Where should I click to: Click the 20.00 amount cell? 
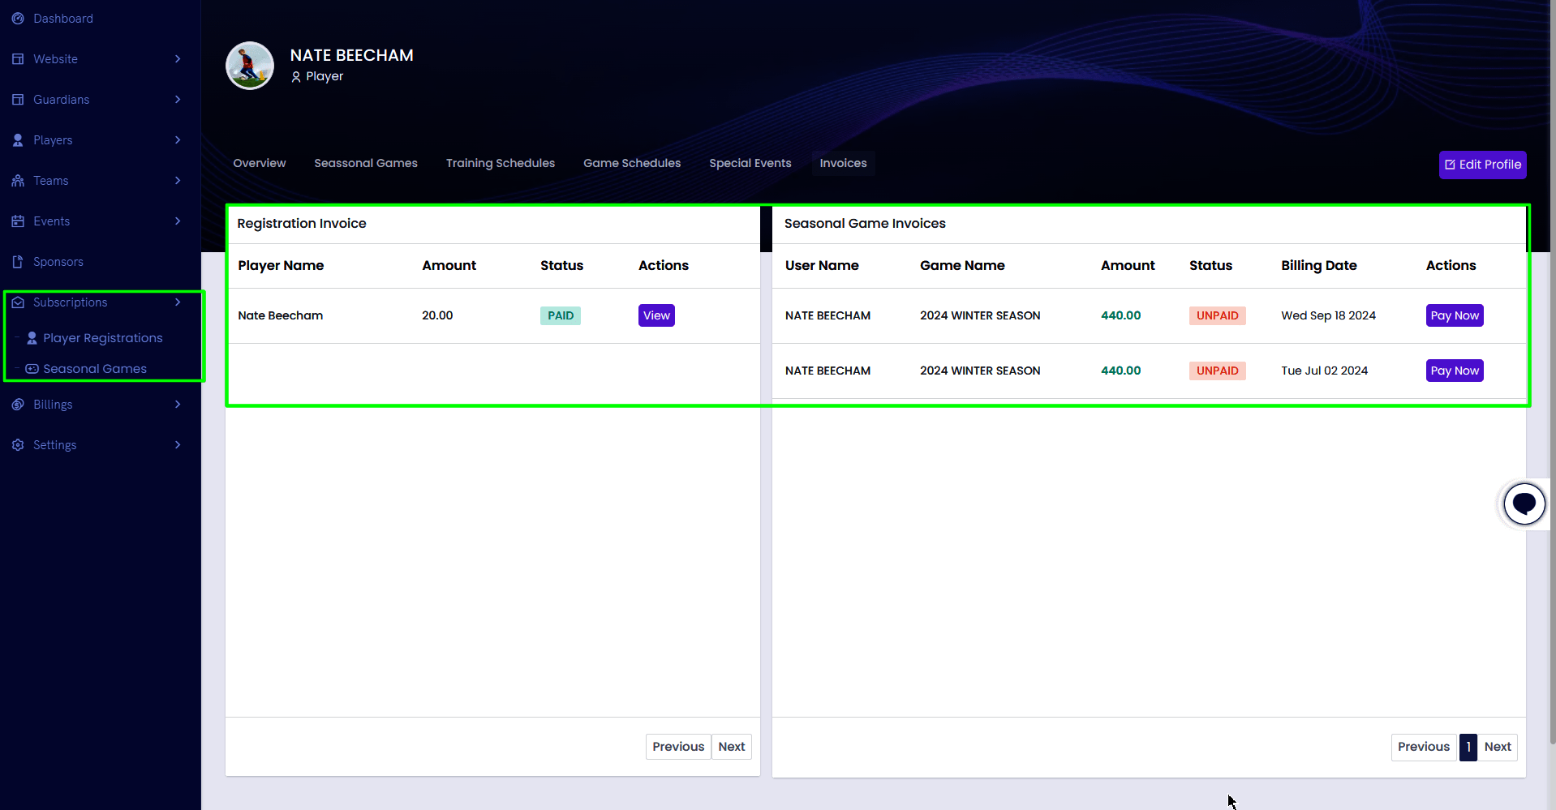tap(437, 315)
